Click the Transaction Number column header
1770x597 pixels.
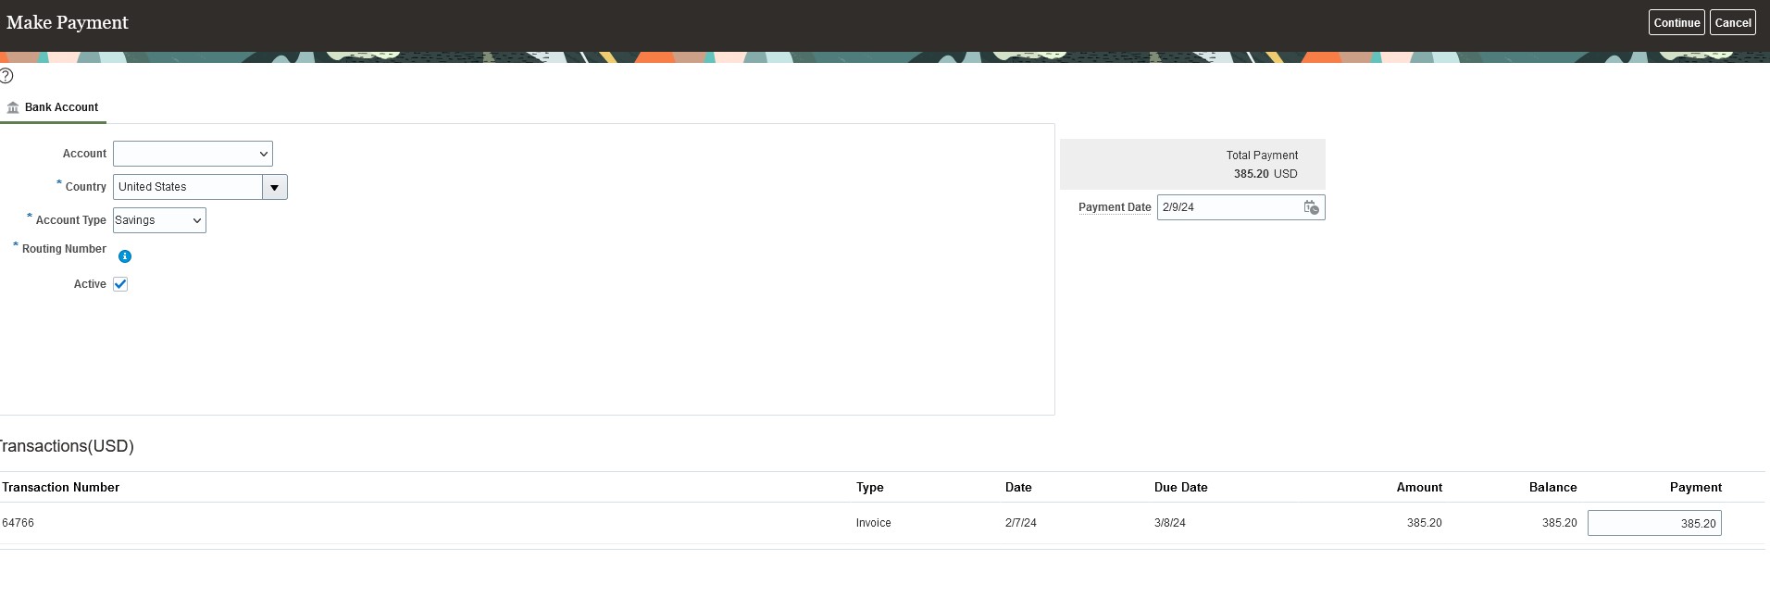coord(61,488)
